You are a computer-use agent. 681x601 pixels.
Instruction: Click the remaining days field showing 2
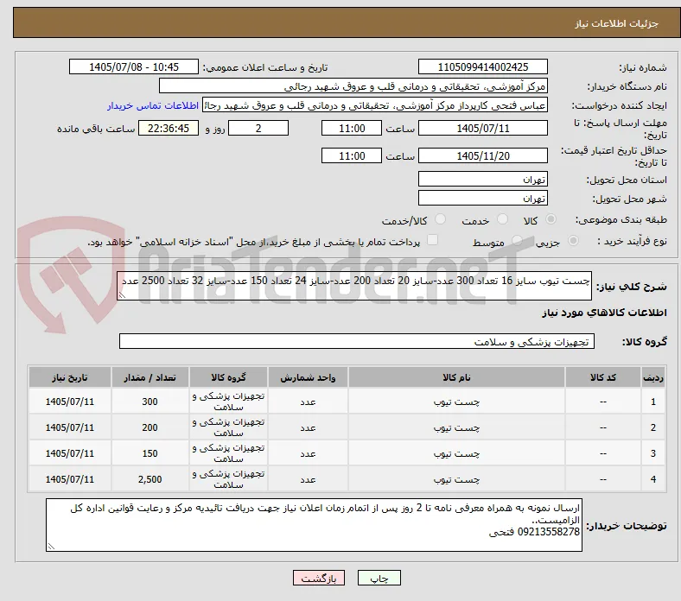point(258,129)
